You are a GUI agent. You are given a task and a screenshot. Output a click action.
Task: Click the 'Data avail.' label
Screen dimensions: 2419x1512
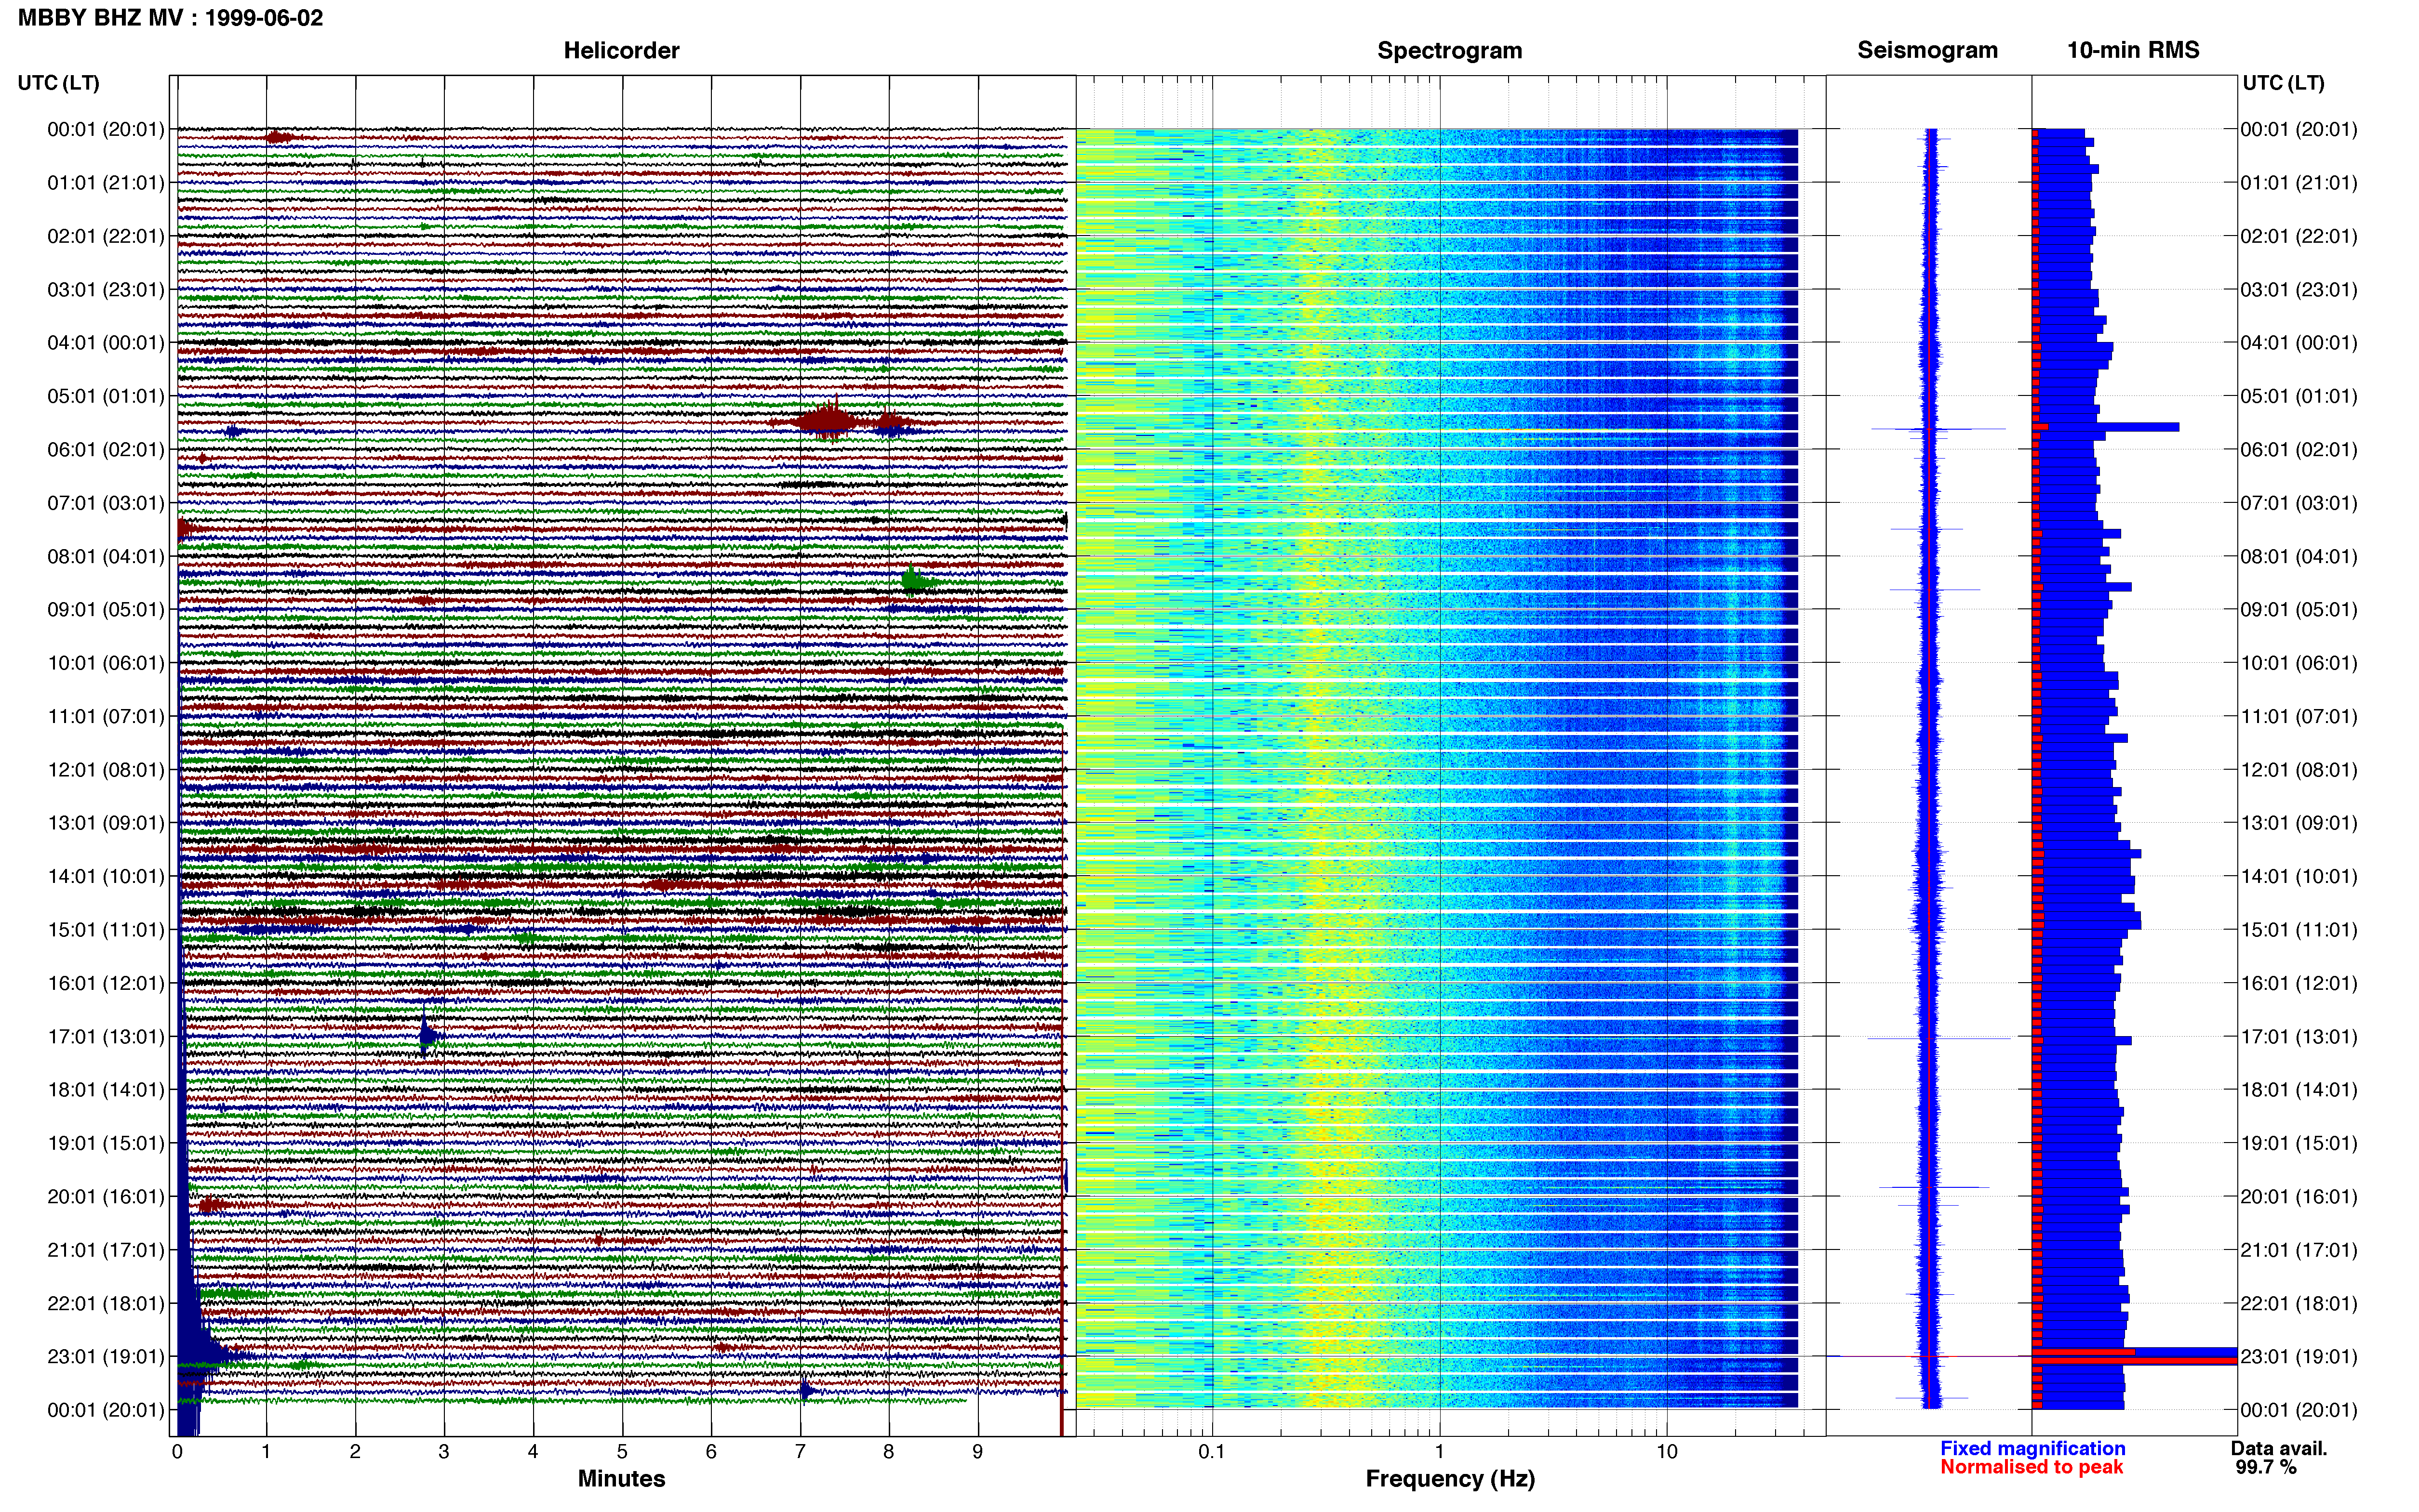point(2279,1449)
